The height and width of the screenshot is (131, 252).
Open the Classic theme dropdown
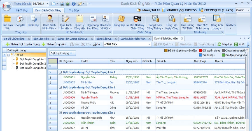[248, 10]
